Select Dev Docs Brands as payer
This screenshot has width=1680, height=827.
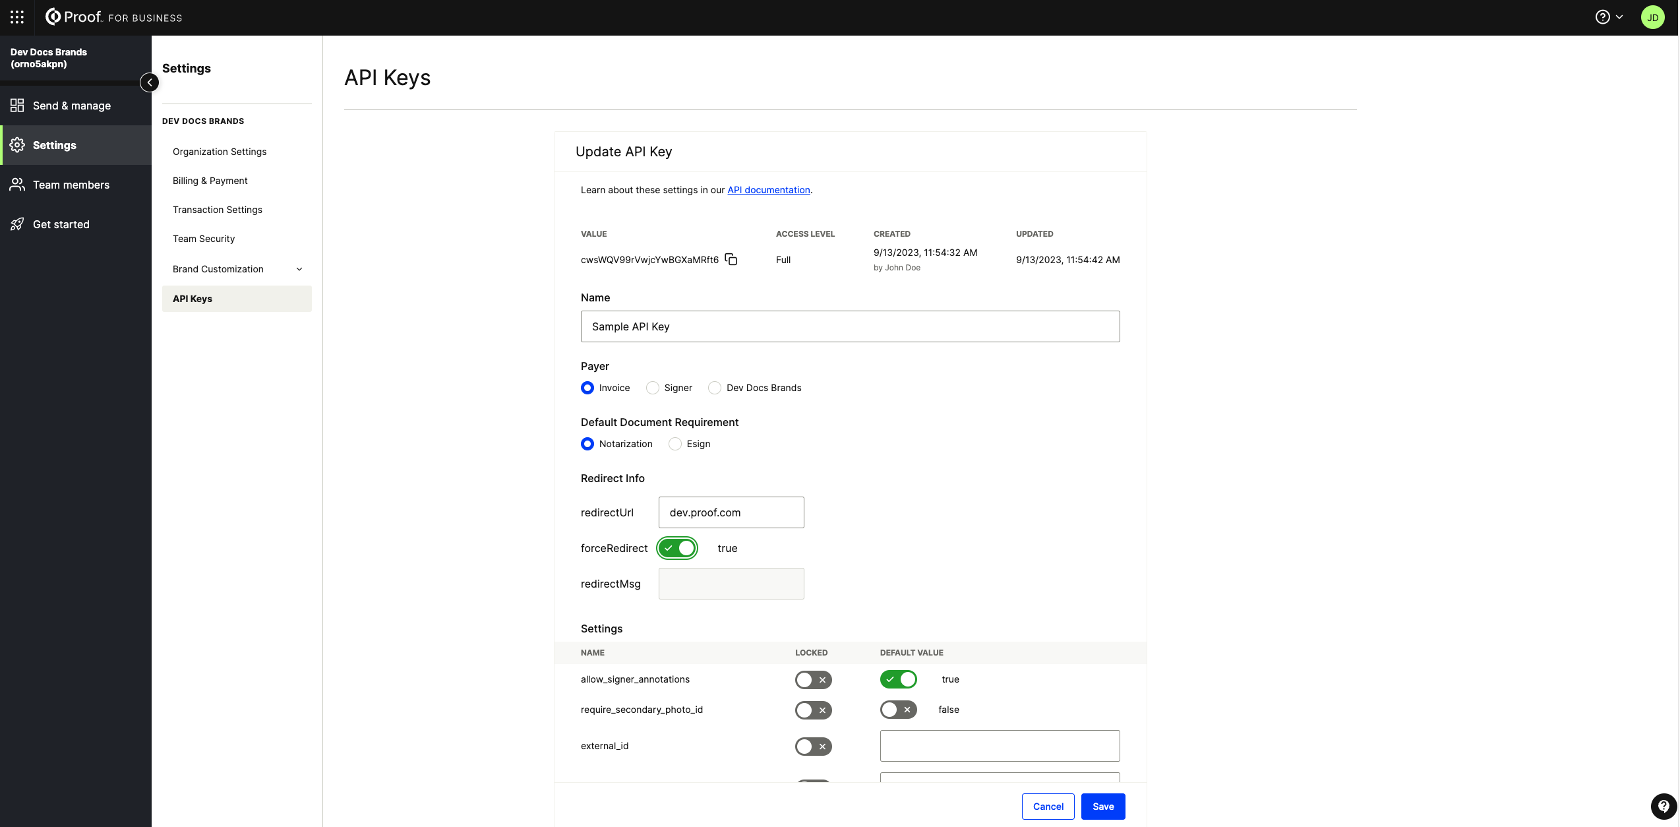coord(714,388)
